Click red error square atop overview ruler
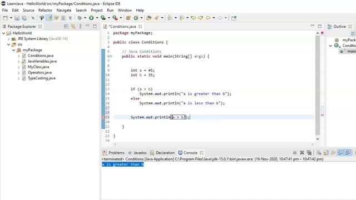 (322, 33)
